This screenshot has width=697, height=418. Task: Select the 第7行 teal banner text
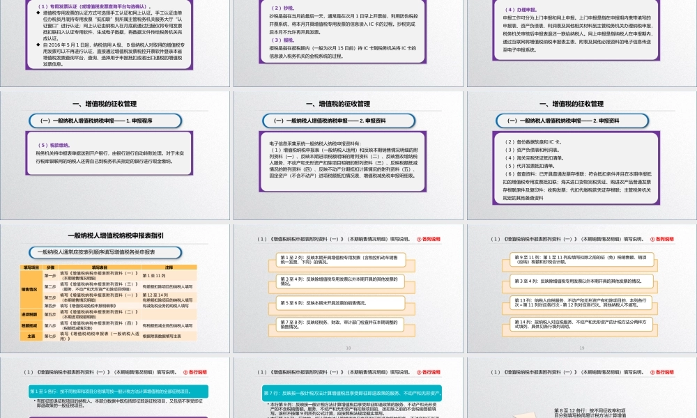click(348, 394)
